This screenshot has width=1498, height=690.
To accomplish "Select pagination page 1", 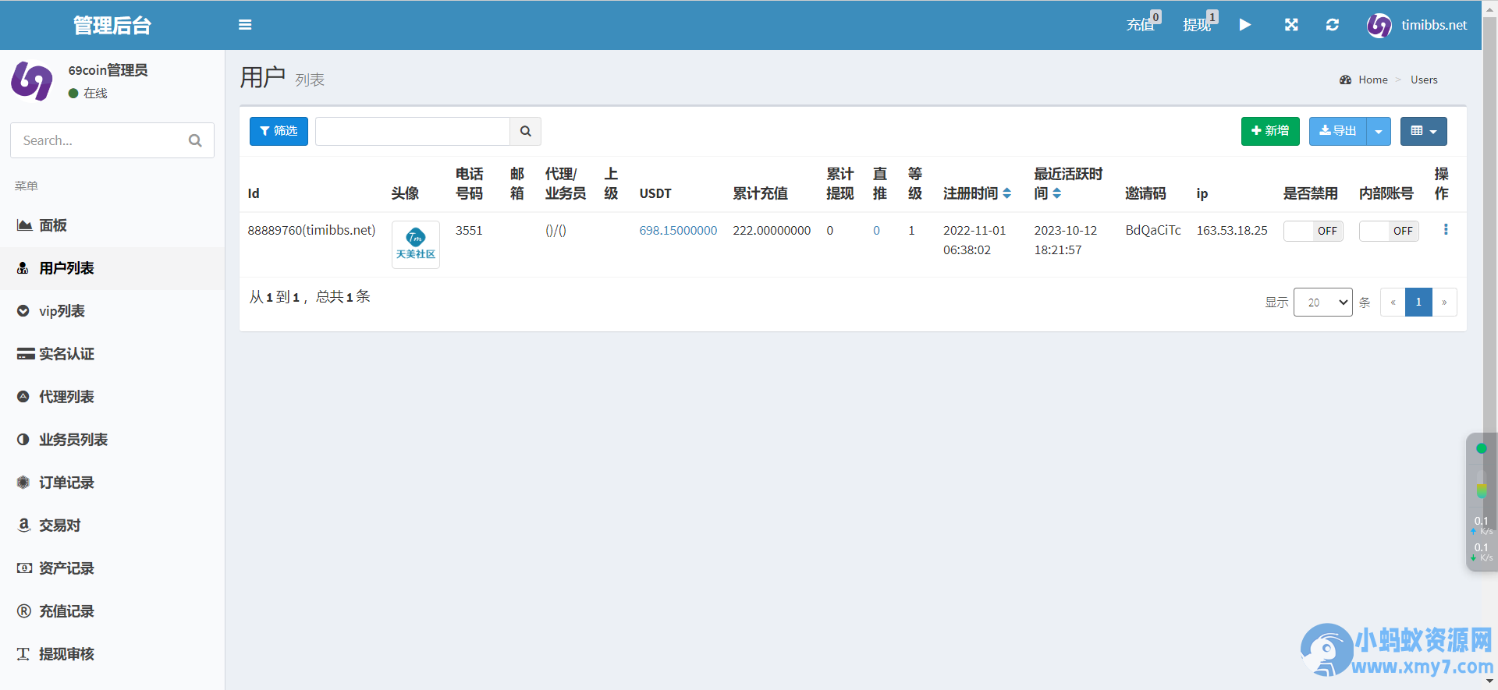I will point(1418,303).
